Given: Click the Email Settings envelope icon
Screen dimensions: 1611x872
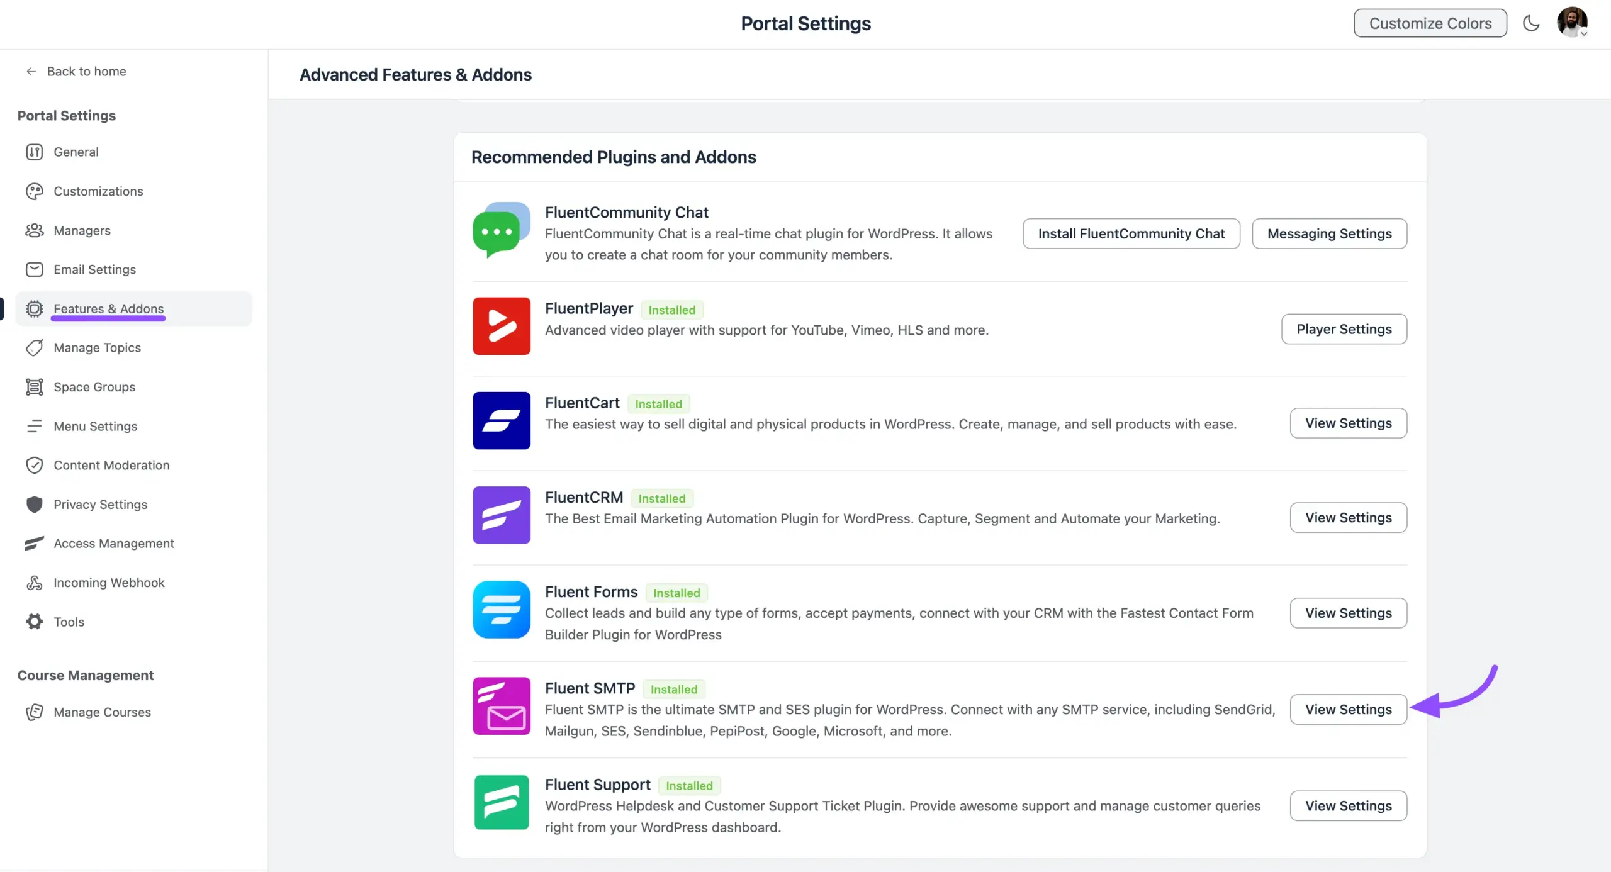Looking at the screenshot, I should point(35,269).
